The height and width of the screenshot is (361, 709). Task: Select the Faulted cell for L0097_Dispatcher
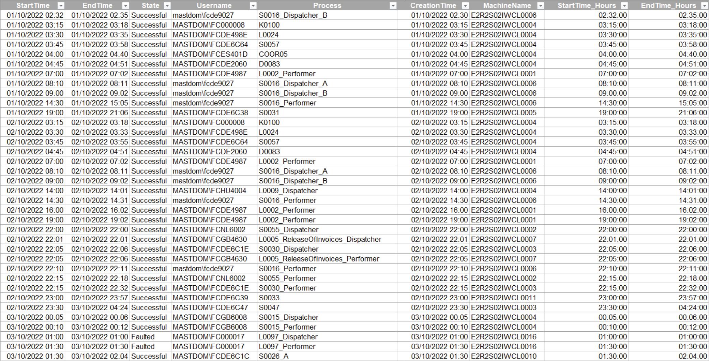click(x=143, y=337)
